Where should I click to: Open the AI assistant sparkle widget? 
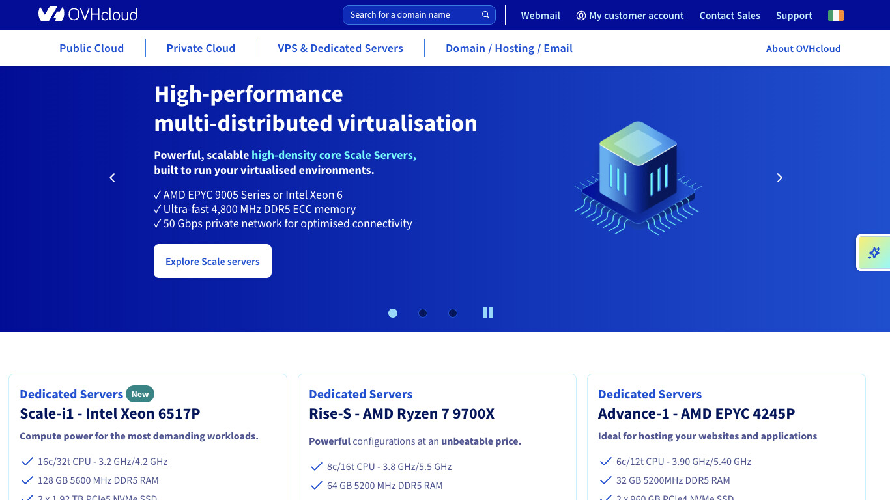point(874,253)
